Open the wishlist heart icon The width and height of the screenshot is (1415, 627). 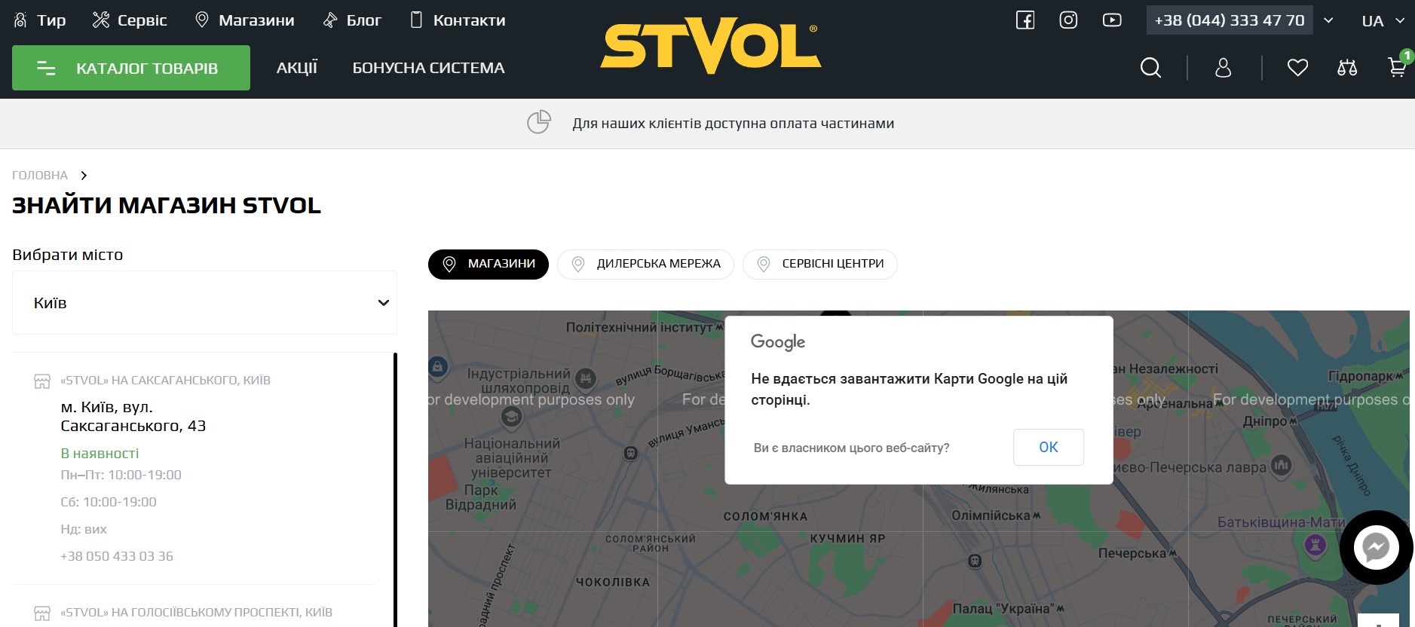(1297, 68)
